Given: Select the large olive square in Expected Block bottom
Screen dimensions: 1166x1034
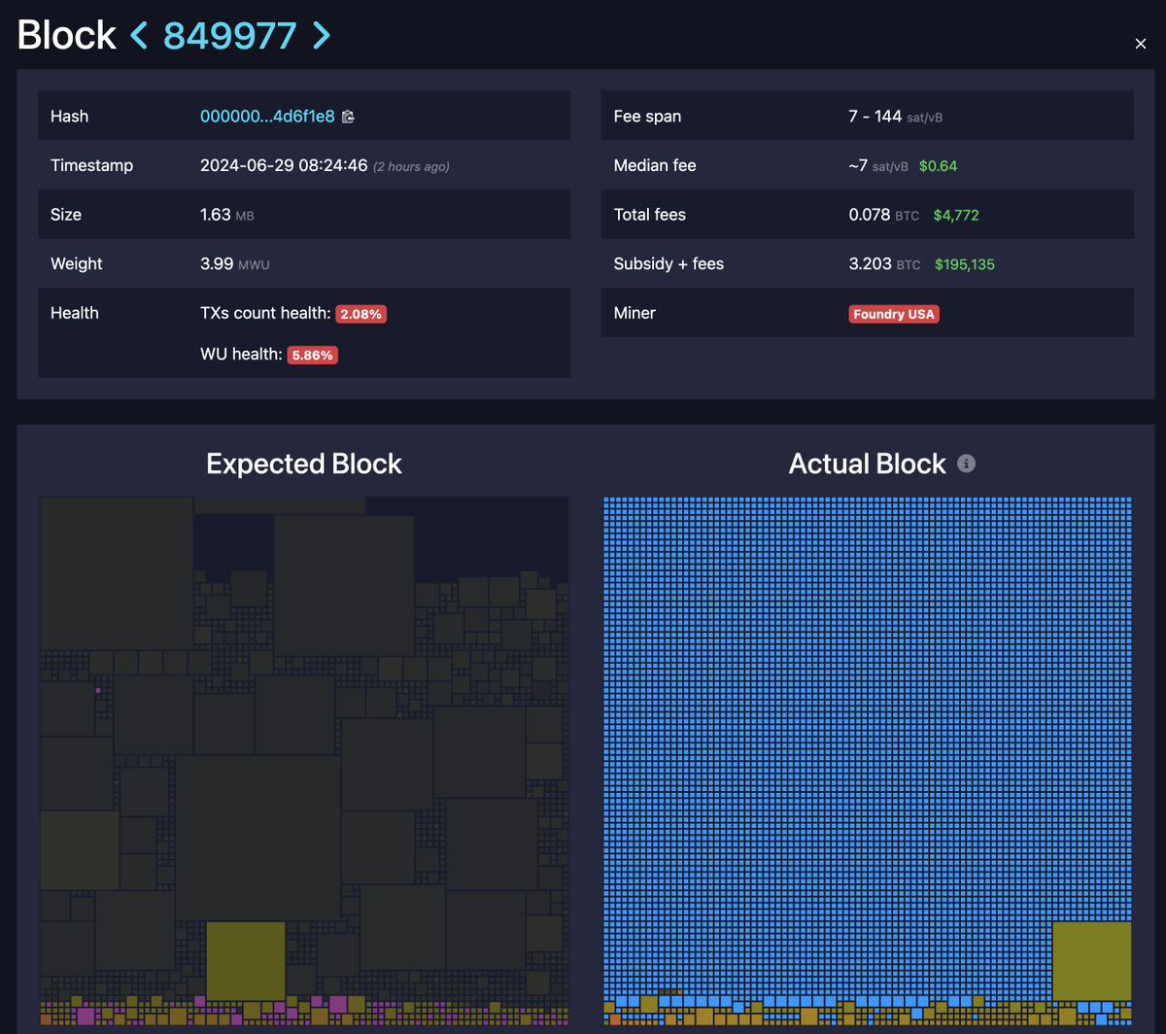Looking at the screenshot, I should pos(246,961).
